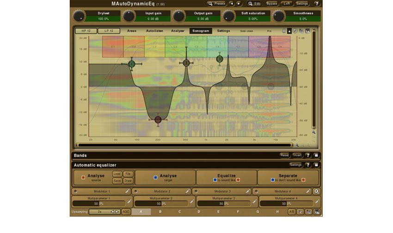
Task: Collapse the Automatic equalizer panel
Action: (x=316, y=165)
